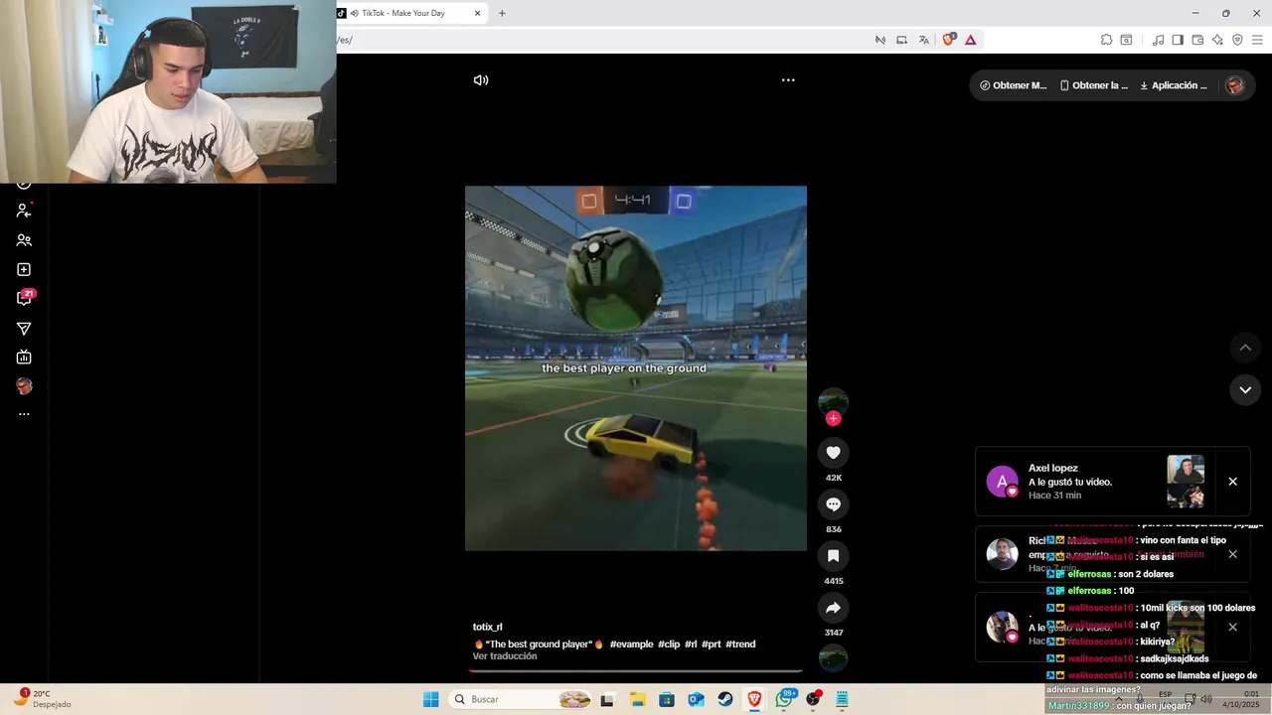Go to the next video with down chevron
This screenshot has height=715, width=1272.
1245,390
